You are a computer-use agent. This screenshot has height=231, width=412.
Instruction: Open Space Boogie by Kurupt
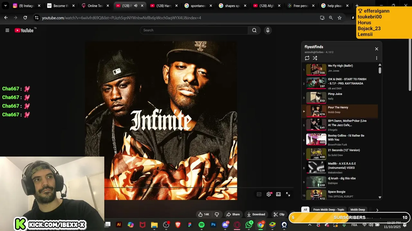(340, 194)
